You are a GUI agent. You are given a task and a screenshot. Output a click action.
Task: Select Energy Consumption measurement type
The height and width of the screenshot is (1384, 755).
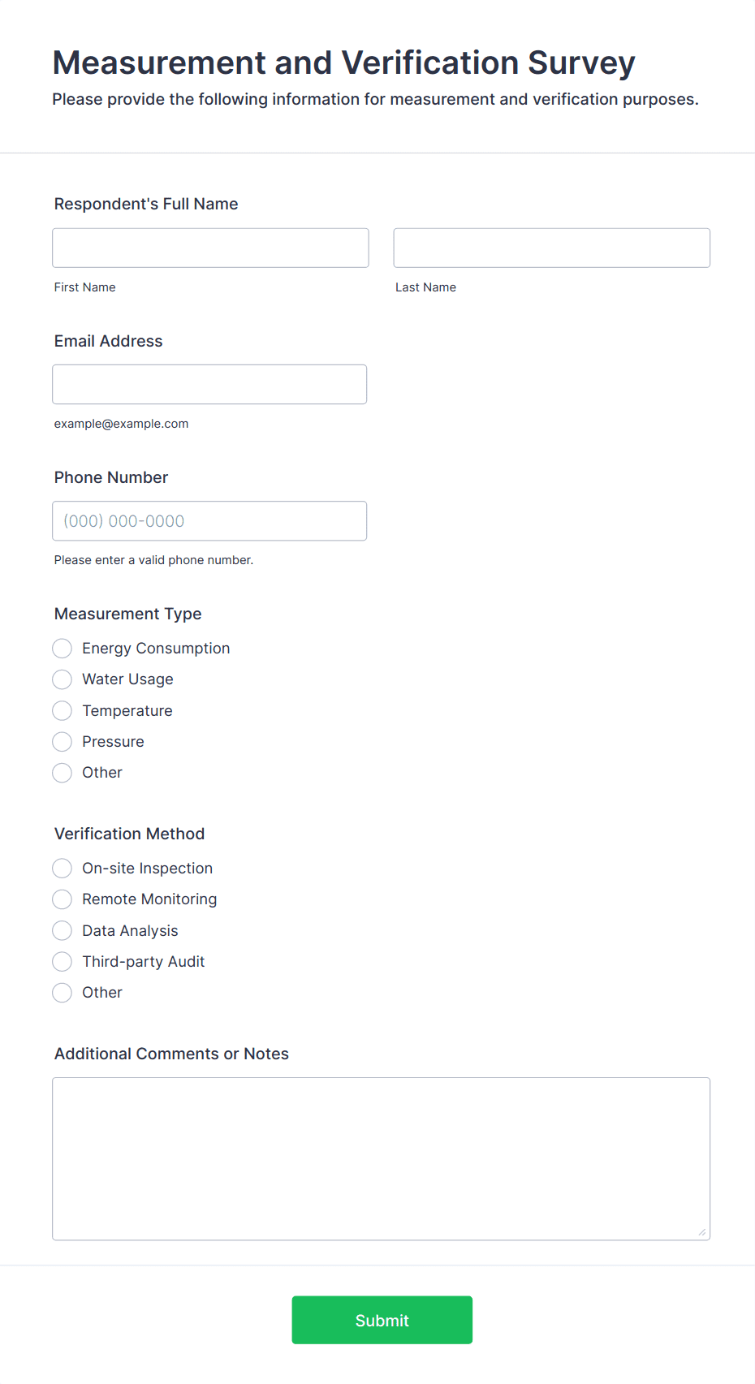point(63,649)
